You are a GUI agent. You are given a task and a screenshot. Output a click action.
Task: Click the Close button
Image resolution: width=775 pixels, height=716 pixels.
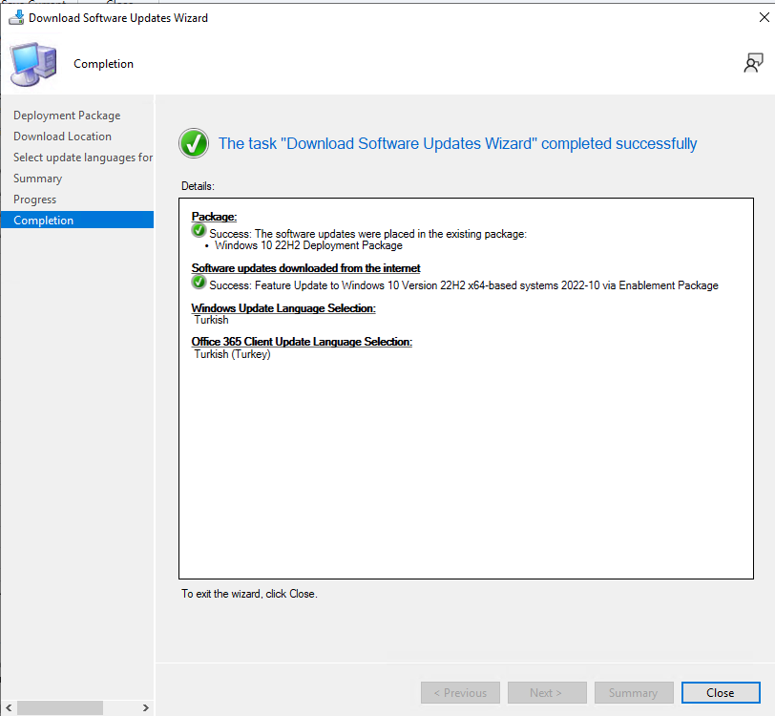coord(721,693)
